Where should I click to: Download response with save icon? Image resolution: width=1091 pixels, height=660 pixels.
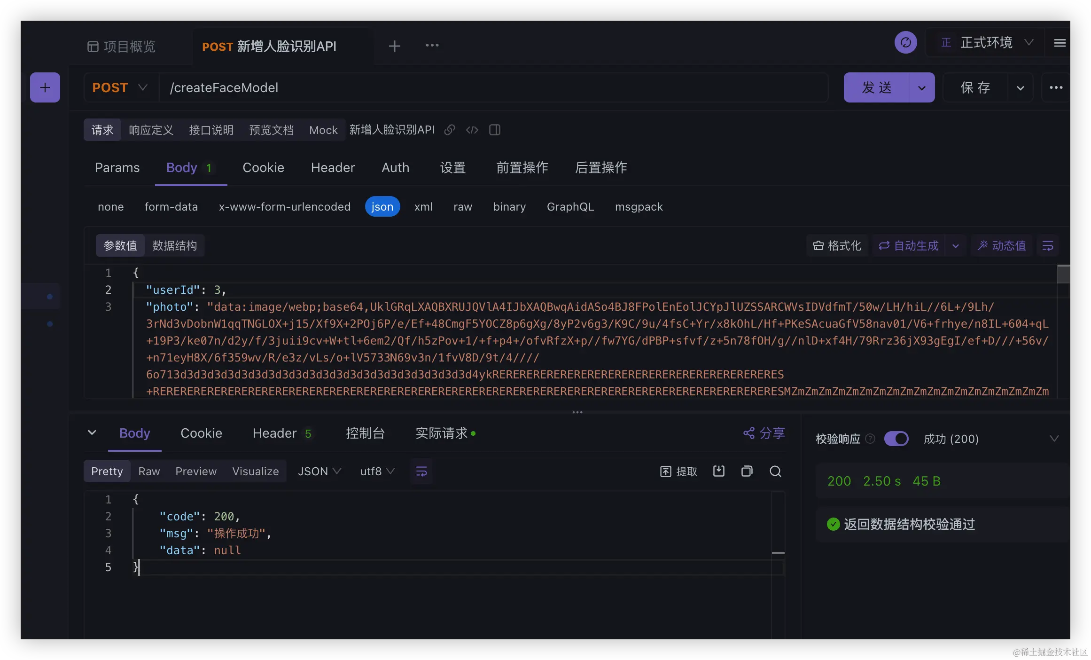click(718, 471)
